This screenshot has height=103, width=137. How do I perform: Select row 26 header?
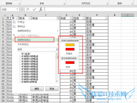tap(3, 101)
